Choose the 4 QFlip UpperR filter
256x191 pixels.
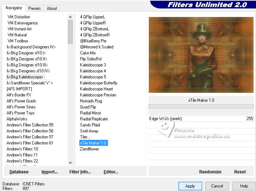93,23
